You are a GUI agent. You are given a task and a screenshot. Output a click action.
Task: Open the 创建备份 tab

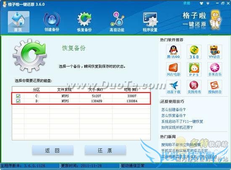point(52,22)
